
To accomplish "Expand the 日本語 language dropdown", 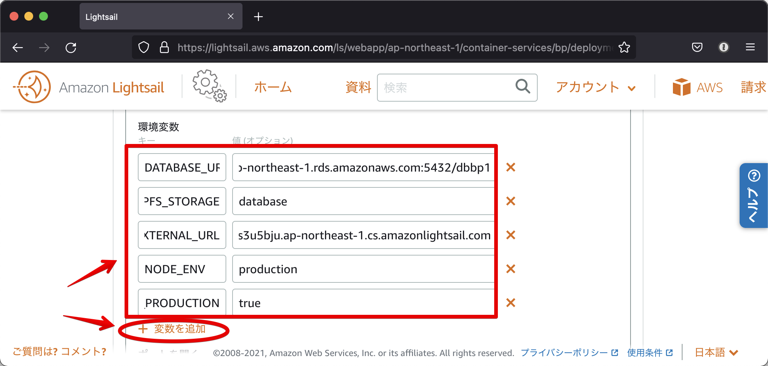I will coord(716,352).
